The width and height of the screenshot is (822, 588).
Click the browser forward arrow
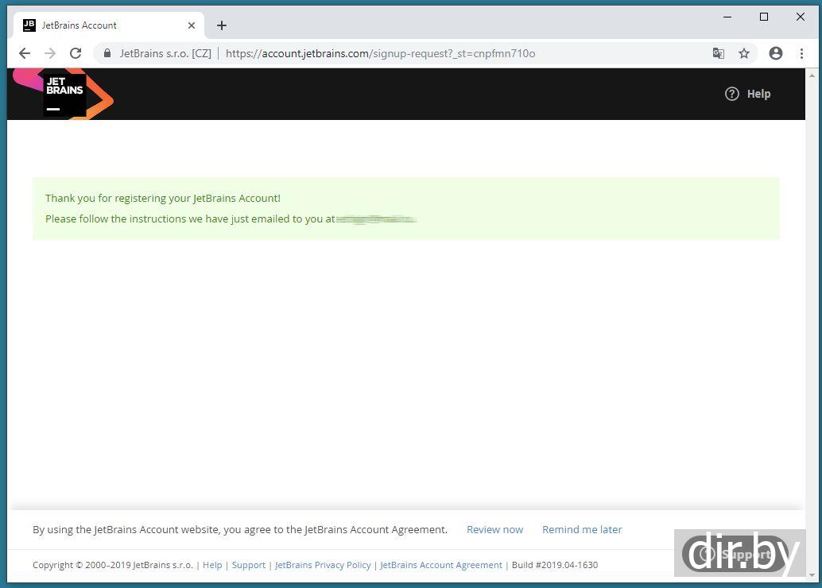50,53
